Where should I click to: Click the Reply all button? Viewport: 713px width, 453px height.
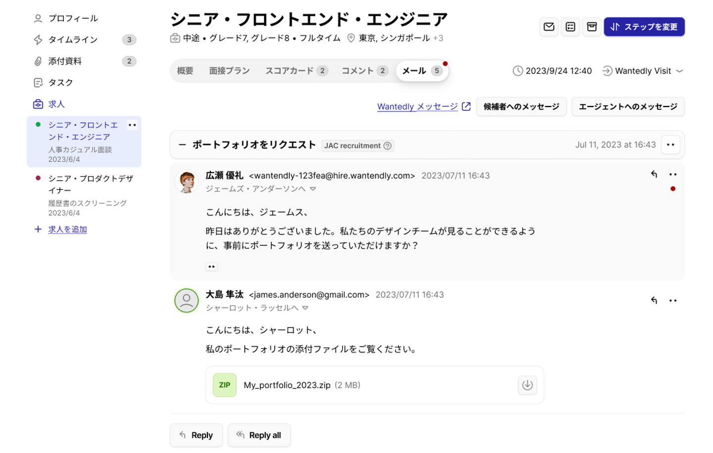click(259, 435)
